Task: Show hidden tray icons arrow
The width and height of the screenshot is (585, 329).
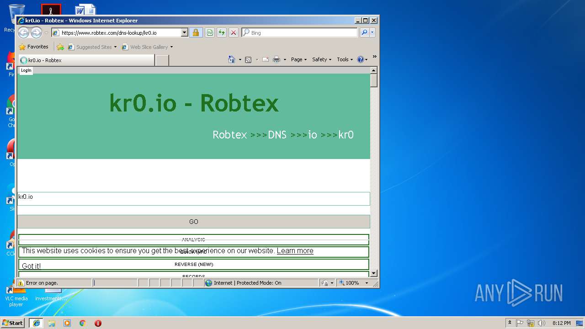Action: coord(510,323)
